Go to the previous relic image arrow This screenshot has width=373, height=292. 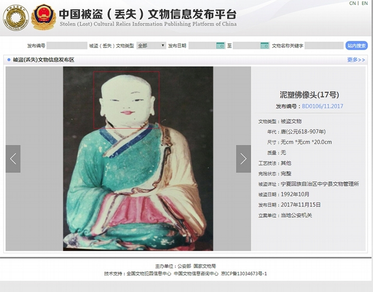(x=13, y=159)
